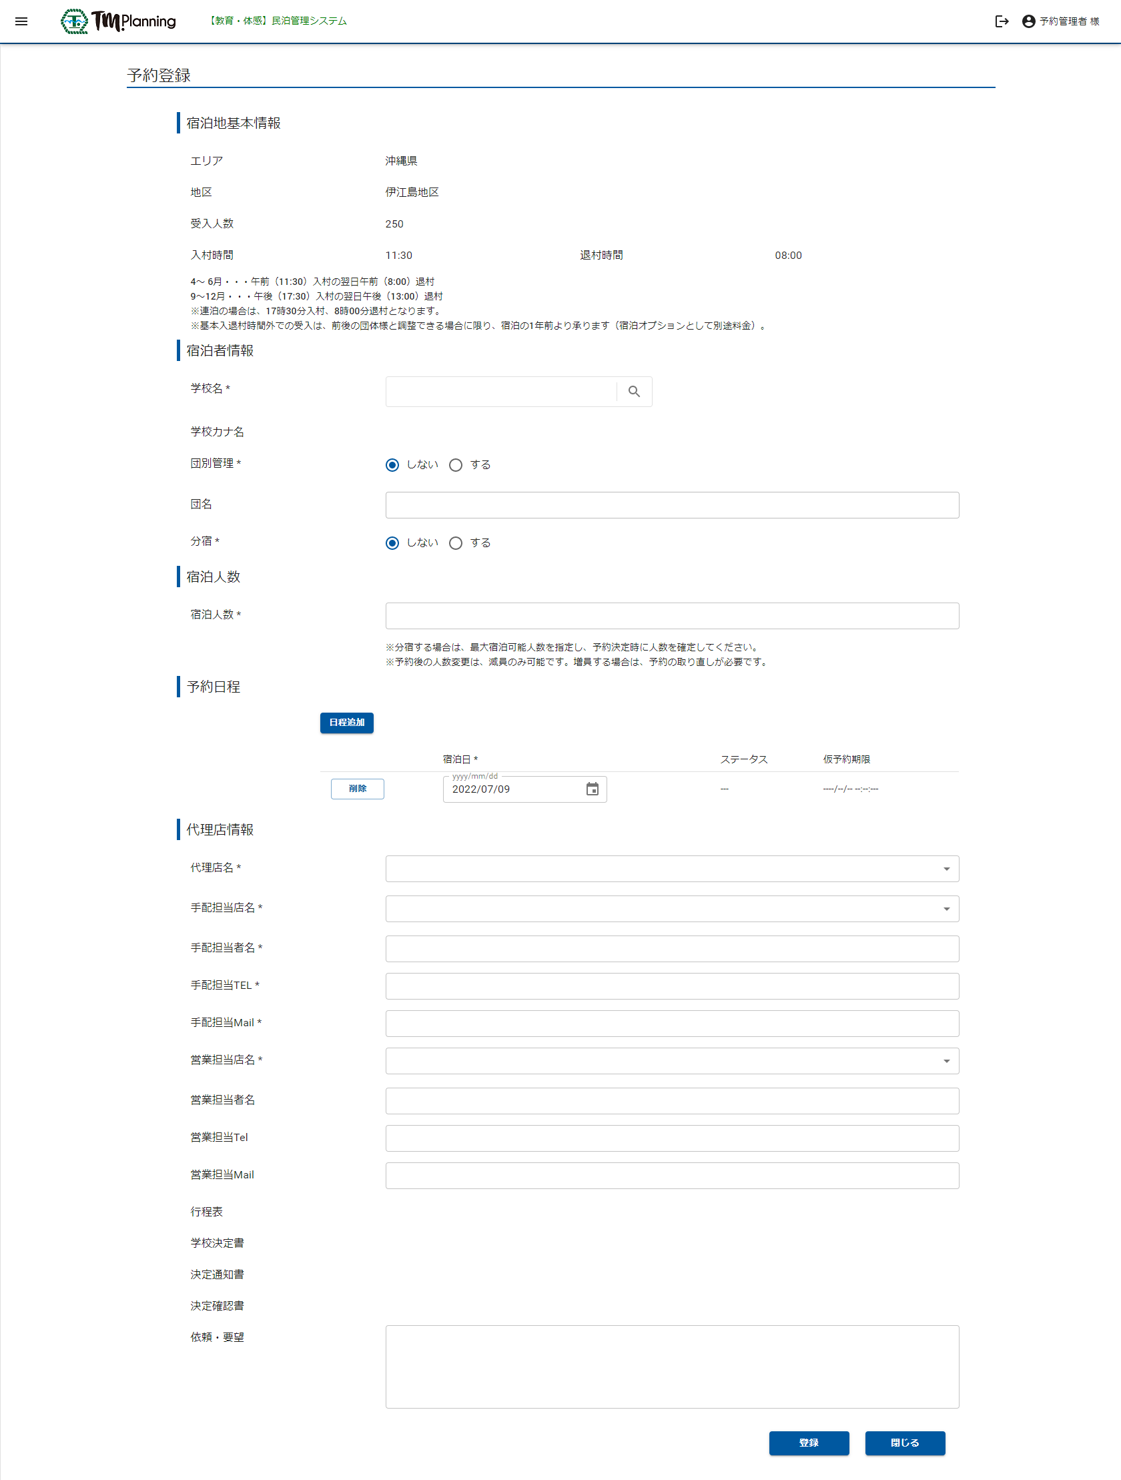The width and height of the screenshot is (1121, 1480).
Task: Expand the 代理店名 dropdown
Action: point(672,869)
